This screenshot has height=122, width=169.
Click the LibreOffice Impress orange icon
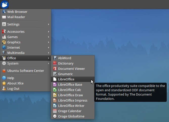point(55,100)
